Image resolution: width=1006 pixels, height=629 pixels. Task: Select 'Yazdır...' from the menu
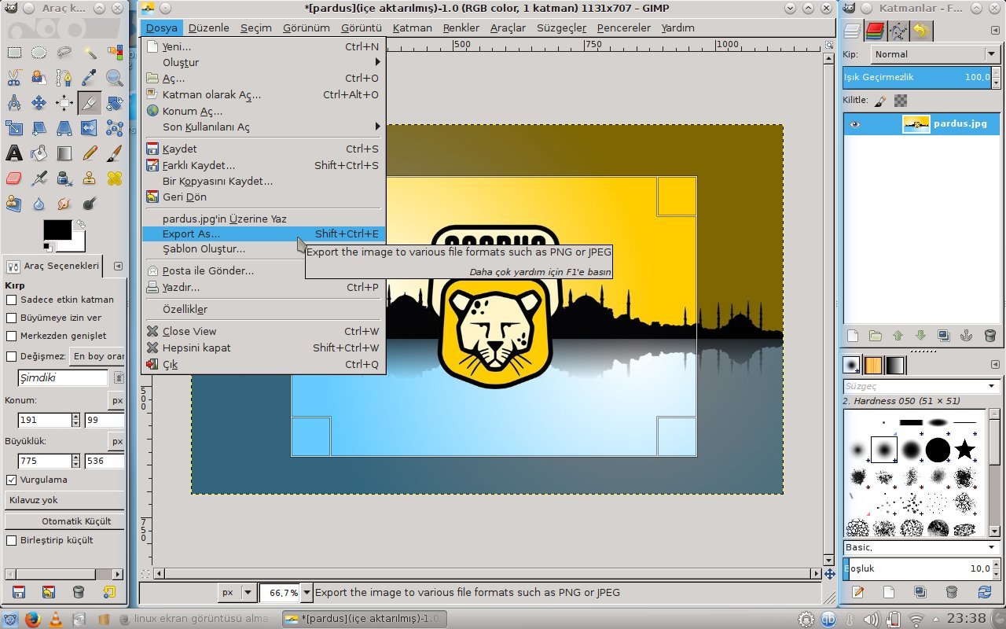[x=263, y=287]
